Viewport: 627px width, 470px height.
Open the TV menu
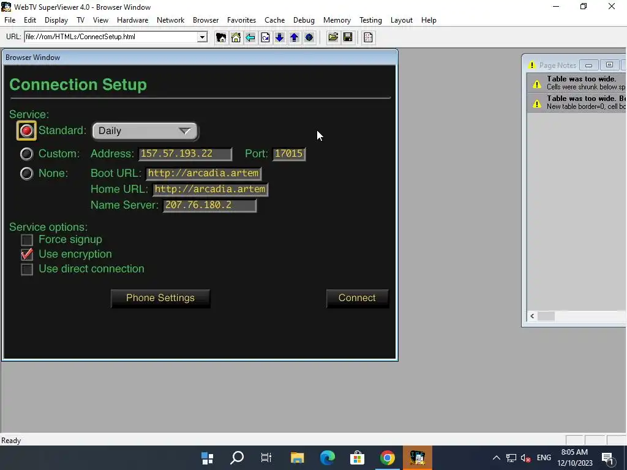(80, 20)
